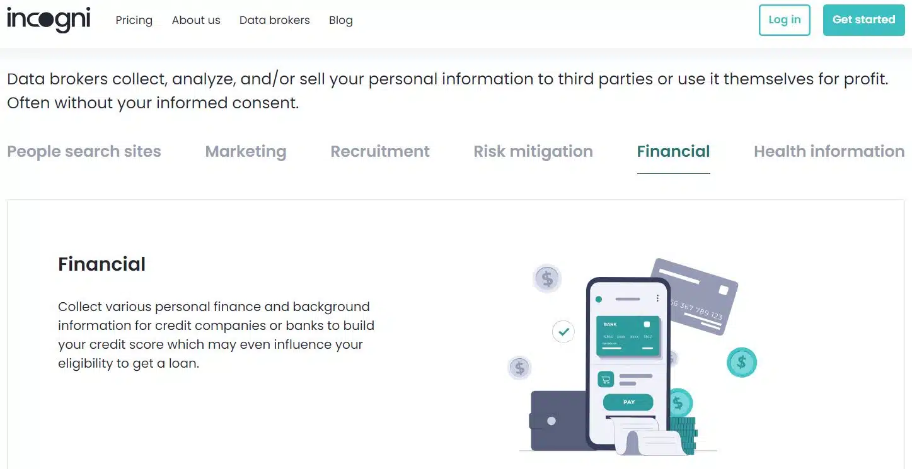Click the PAY button in phone illustration
The height and width of the screenshot is (469, 912).
[628, 402]
